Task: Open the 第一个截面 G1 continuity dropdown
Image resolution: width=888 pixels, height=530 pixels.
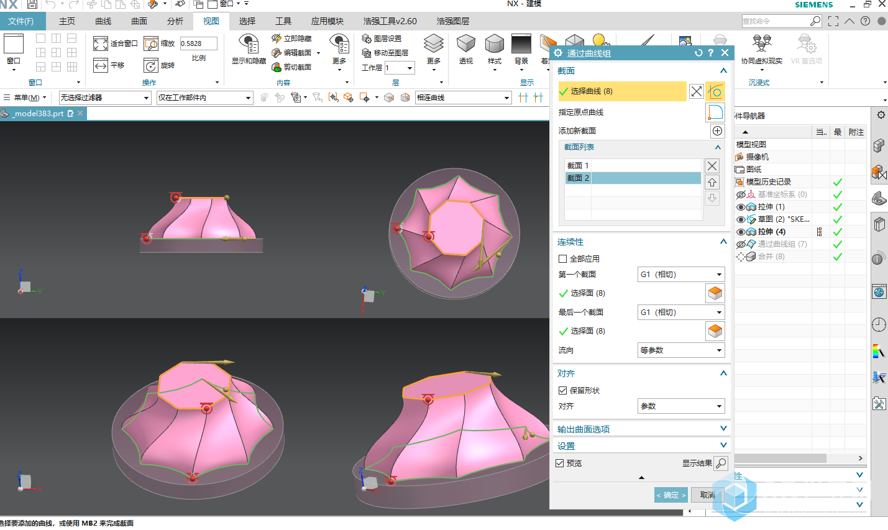Action: tap(681, 275)
